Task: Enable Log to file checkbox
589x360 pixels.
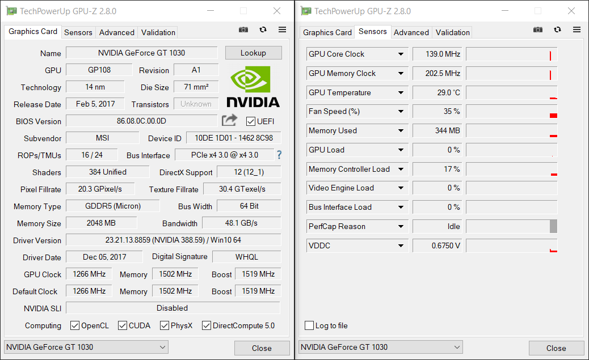Action: pos(309,325)
